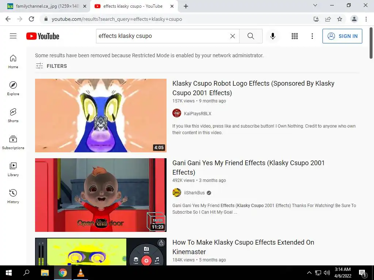Screen dimensions: 374x280
Task: Click the install app icon in address bar
Action: tap(316, 19)
